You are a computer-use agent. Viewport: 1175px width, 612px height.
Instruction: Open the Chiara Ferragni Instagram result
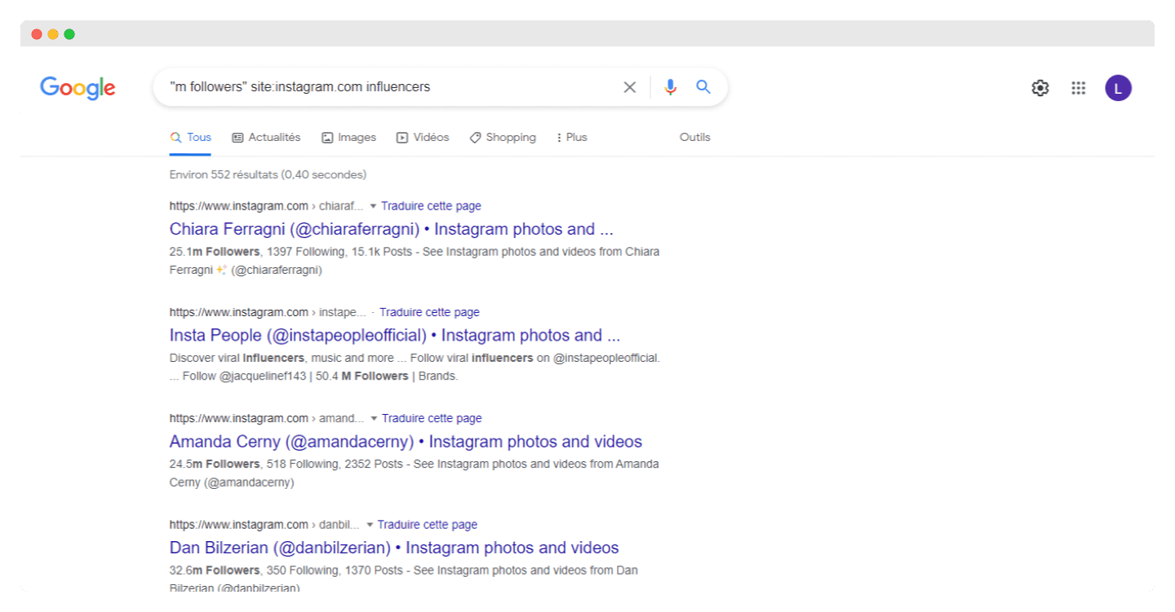point(392,229)
